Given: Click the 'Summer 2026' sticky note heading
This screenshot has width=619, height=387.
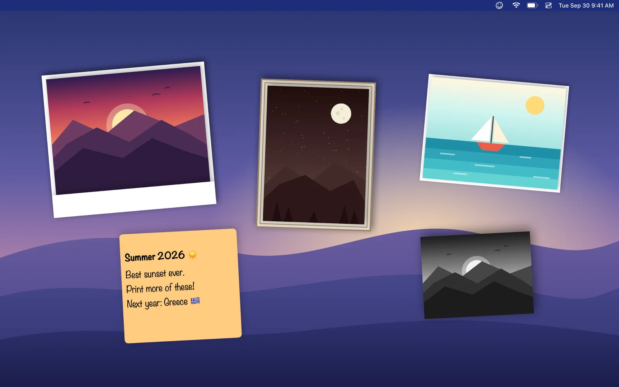Looking at the screenshot, I should point(155,256).
